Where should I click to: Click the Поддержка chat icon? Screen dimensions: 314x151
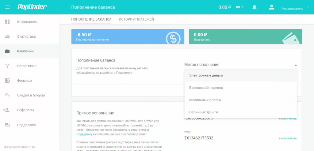click(7, 125)
